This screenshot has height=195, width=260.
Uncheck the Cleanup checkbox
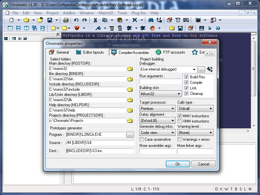click(x=186, y=94)
